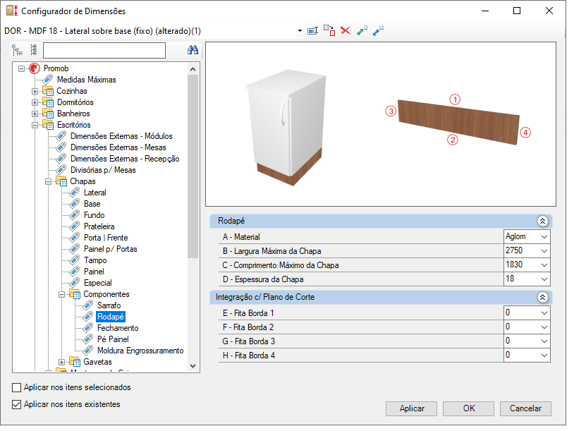This screenshot has height=431, width=574.
Task: Click the Aplicar button
Action: coord(411,408)
